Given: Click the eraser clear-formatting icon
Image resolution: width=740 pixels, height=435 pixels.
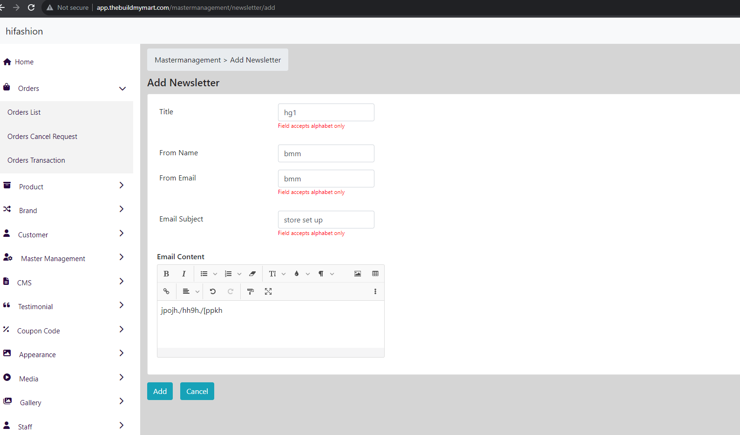Looking at the screenshot, I should pos(252,274).
